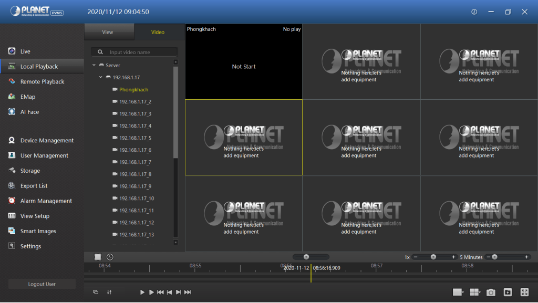538x303 pixels.
Task: Click the stop-all square icon above timeline
Action: (x=98, y=257)
